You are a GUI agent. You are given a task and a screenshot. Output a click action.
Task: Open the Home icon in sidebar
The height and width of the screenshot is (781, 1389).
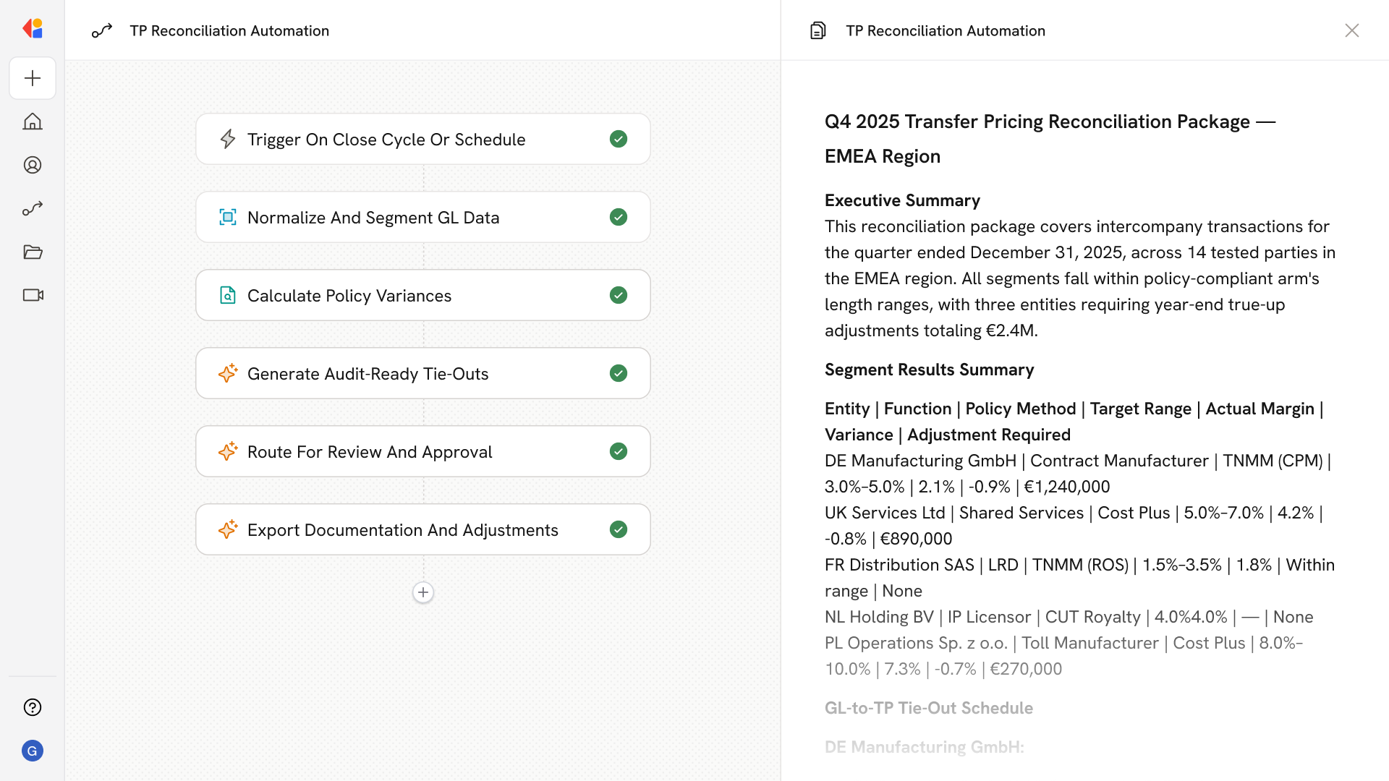click(x=33, y=121)
